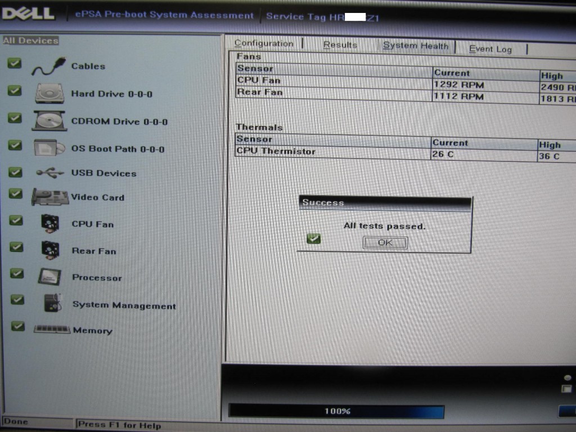Switch to the Results tab
The width and height of the screenshot is (576, 432).
[340, 45]
